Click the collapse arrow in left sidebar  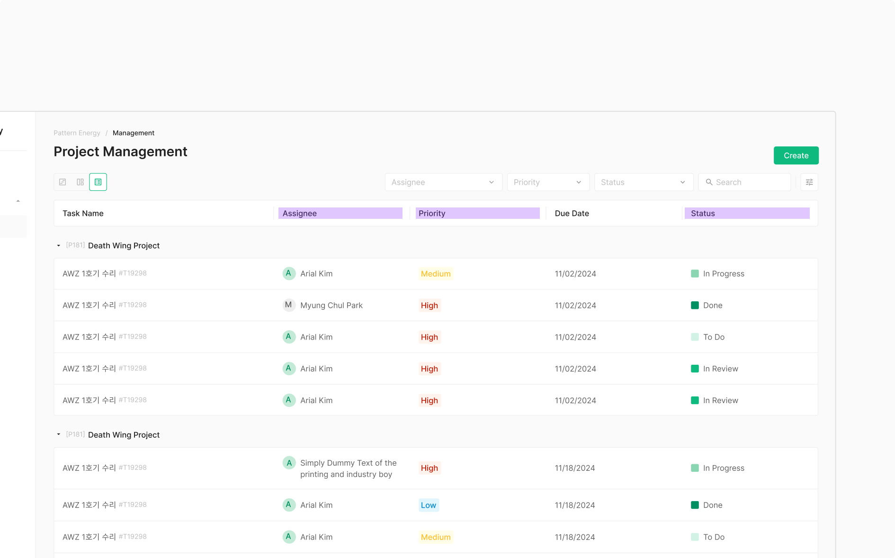(18, 201)
